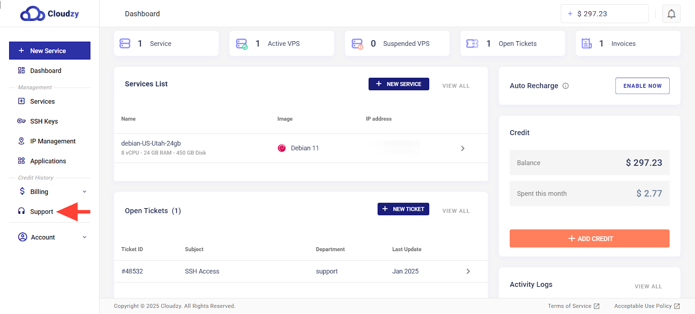Click the Services plus-box icon in sidebar
This screenshot has width=695, height=314.
click(x=21, y=101)
